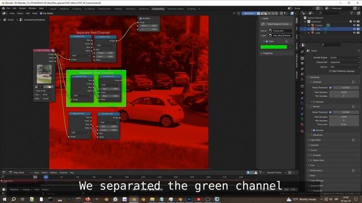362x203 pixels.
Task: Switch to the Compositing workspace tab
Action: (158, 9)
